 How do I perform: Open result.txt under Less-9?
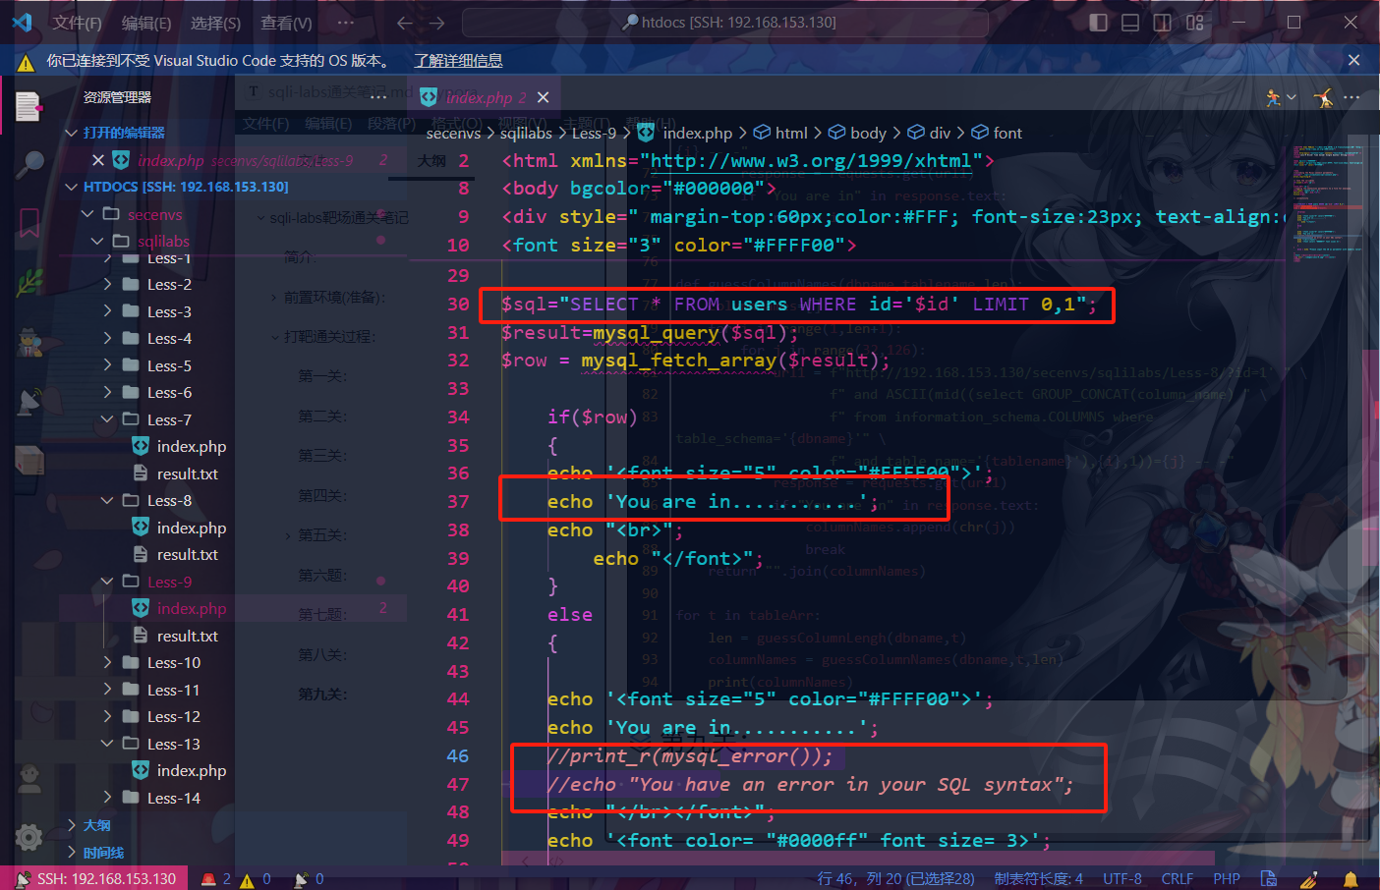coord(187,637)
